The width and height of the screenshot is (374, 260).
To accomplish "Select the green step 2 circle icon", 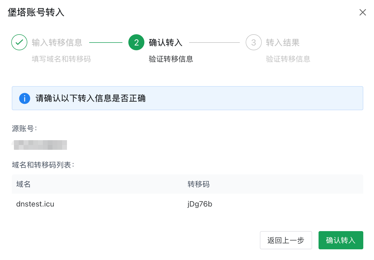I will point(136,42).
